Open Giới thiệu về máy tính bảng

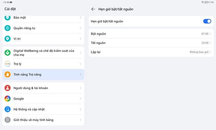click(x=43, y=120)
